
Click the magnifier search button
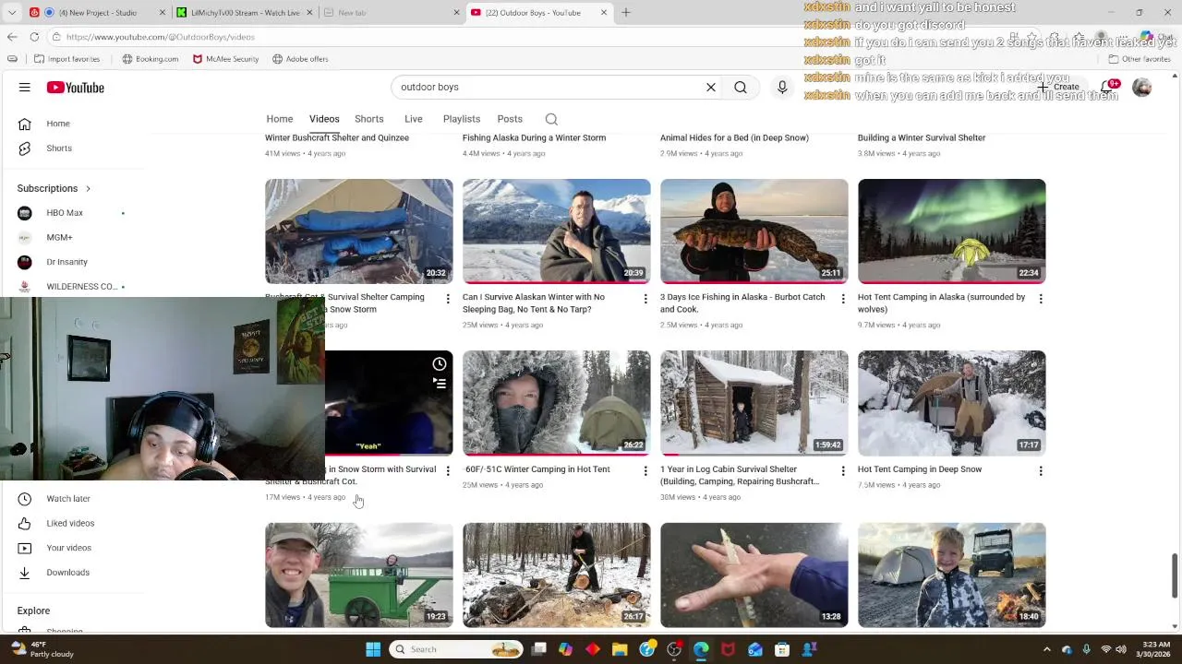coord(741,88)
